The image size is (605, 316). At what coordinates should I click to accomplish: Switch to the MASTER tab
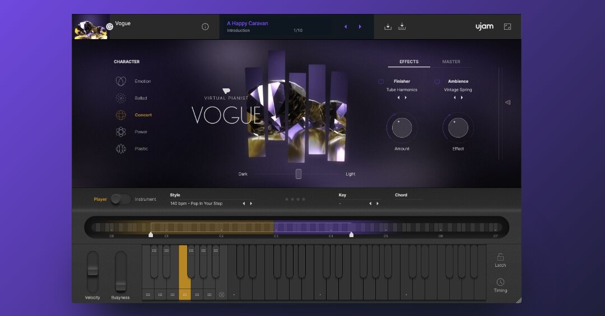451,62
